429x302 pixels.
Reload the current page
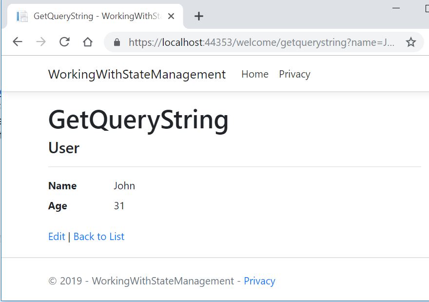[x=64, y=42]
